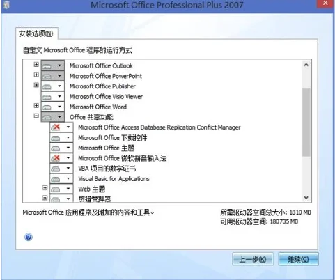Click the drive icon beside Office 共享功能
Viewport: 335px width, 280px height.
47,117
